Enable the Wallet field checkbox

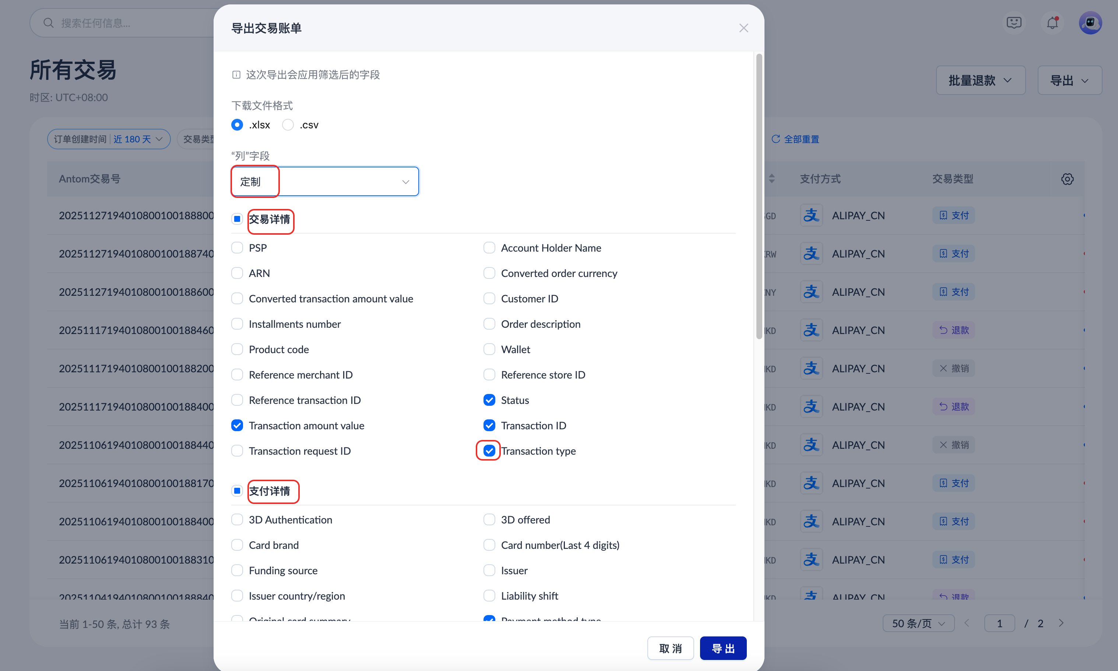click(489, 349)
